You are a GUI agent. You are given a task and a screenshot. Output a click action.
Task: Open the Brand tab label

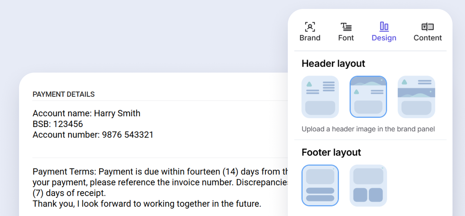310,38
